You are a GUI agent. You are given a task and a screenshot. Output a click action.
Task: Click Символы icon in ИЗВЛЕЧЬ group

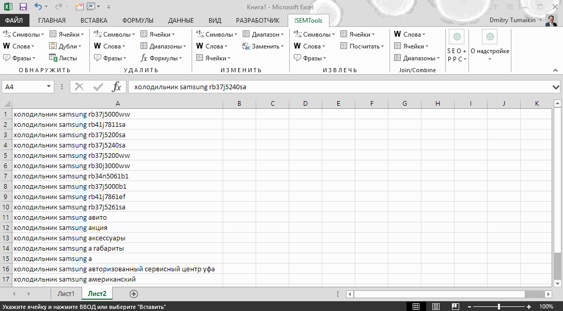coord(298,34)
